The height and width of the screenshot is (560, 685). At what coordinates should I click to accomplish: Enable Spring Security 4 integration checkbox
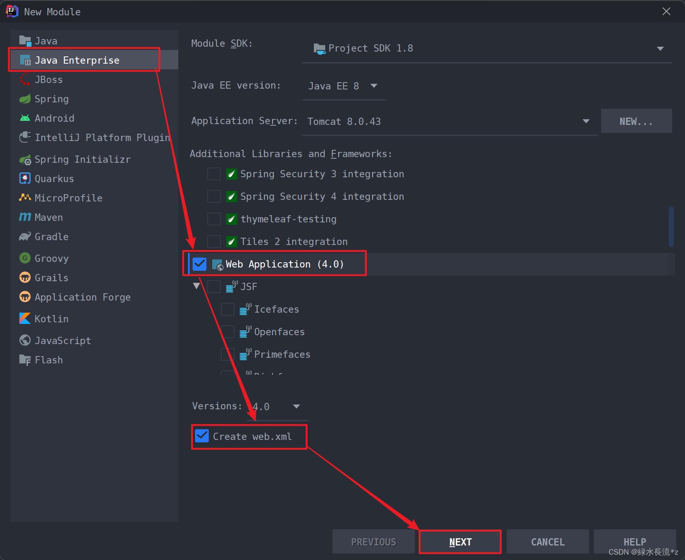point(214,197)
